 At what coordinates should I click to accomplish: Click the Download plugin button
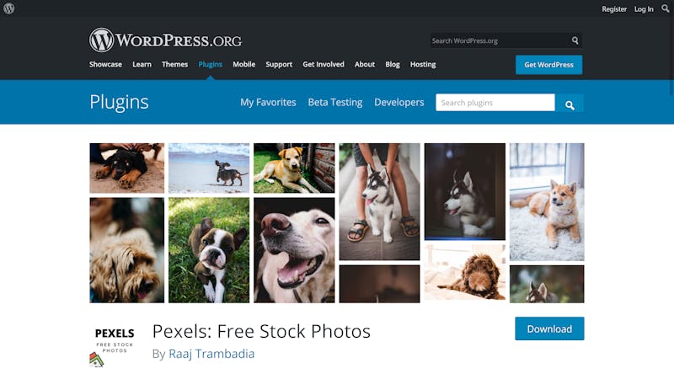coord(549,328)
